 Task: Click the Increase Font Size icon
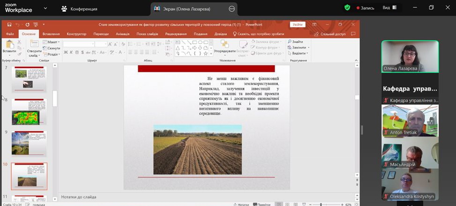110,44
